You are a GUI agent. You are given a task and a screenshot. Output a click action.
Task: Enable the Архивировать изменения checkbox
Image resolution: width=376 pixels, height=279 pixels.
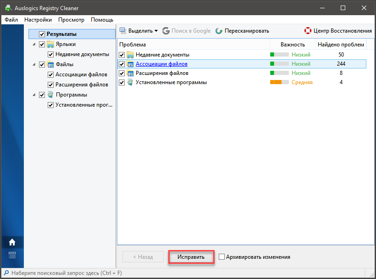[222, 257]
